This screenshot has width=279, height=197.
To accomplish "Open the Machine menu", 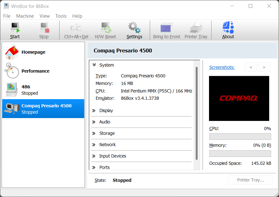I will pos(25,16).
